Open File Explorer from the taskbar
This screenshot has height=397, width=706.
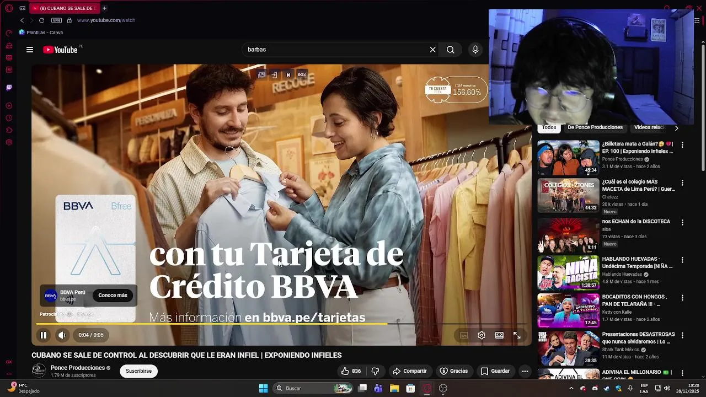[x=394, y=388]
